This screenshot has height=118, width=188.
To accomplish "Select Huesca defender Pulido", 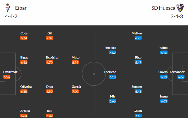I will point(163,48).
